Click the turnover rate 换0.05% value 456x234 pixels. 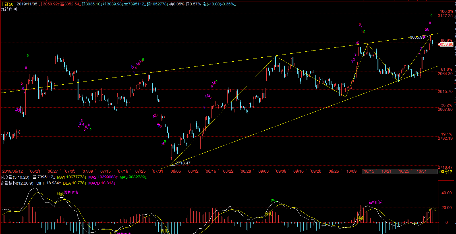[x=177, y=4]
